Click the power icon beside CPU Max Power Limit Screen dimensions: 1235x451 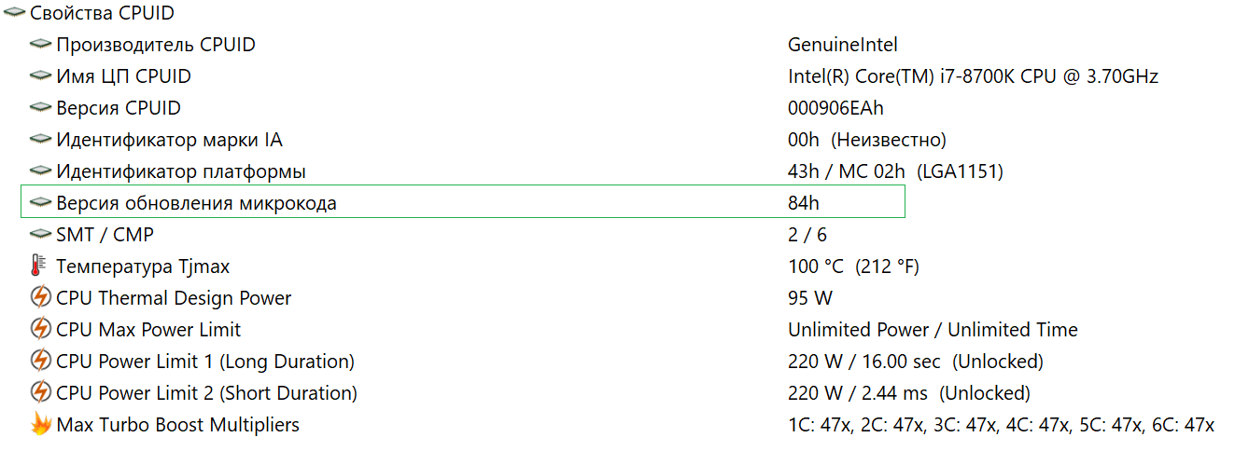click(x=40, y=330)
